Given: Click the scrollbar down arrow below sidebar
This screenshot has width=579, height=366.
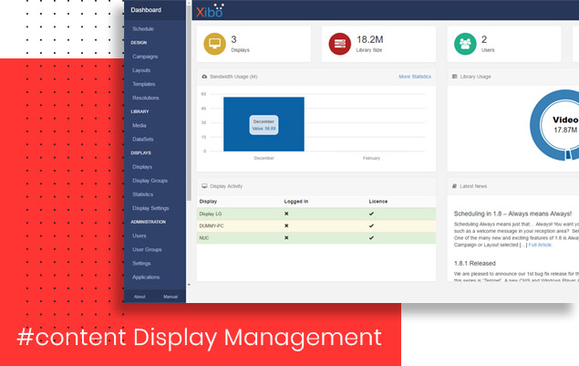Looking at the screenshot, I should pos(189,285).
